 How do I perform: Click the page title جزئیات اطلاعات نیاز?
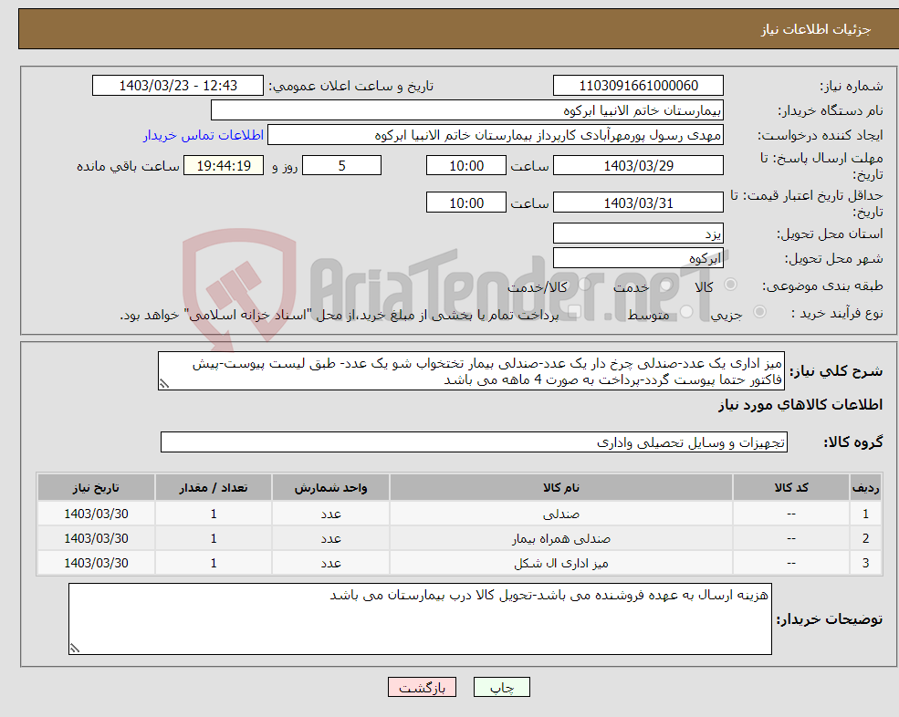pyautogui.click(x=816, y=29)
